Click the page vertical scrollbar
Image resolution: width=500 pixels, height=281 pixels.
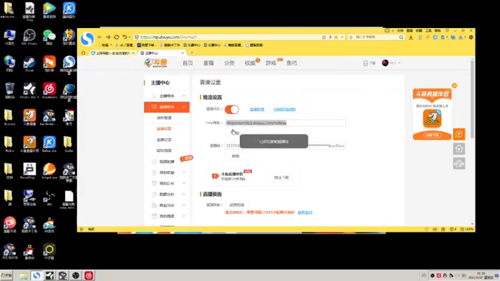[x=472, y=99]
